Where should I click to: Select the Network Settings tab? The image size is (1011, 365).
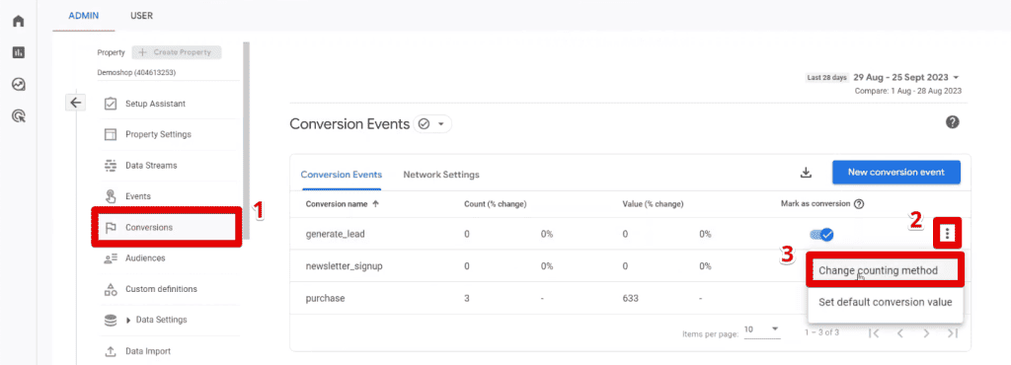441,175
